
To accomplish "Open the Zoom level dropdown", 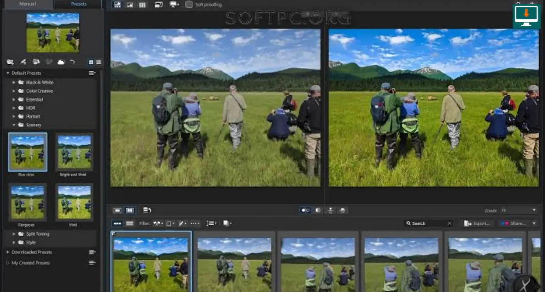I will tap(519, 210).
